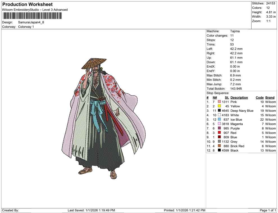Select the Purple thread swatch in row 7
The image size is (278, 213).
[x=219, y=128]
